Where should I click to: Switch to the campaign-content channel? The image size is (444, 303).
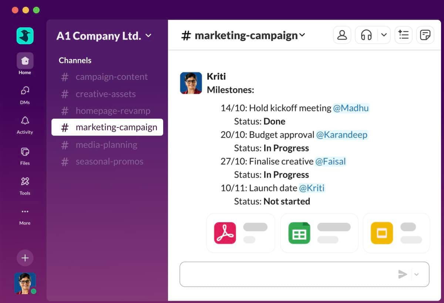click(x=111, y=77)
